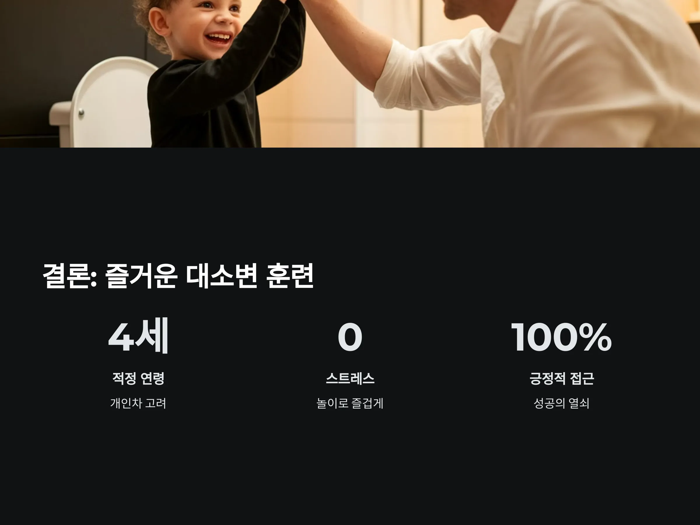Select the word "훈련" in the heading

pyautogui.click(x=290, y=276)
